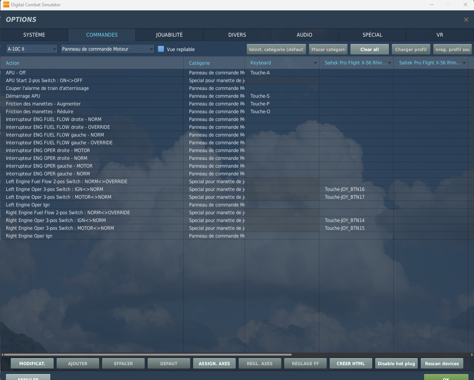Open Panneau de commande Moteur category dropdown

pyautogui.click(x=107, y=49)
